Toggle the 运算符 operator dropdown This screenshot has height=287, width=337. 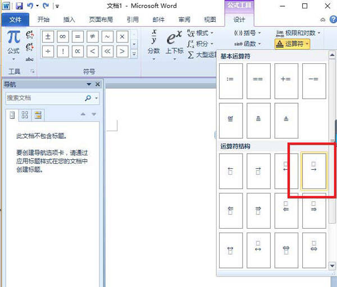click(292, 44)
